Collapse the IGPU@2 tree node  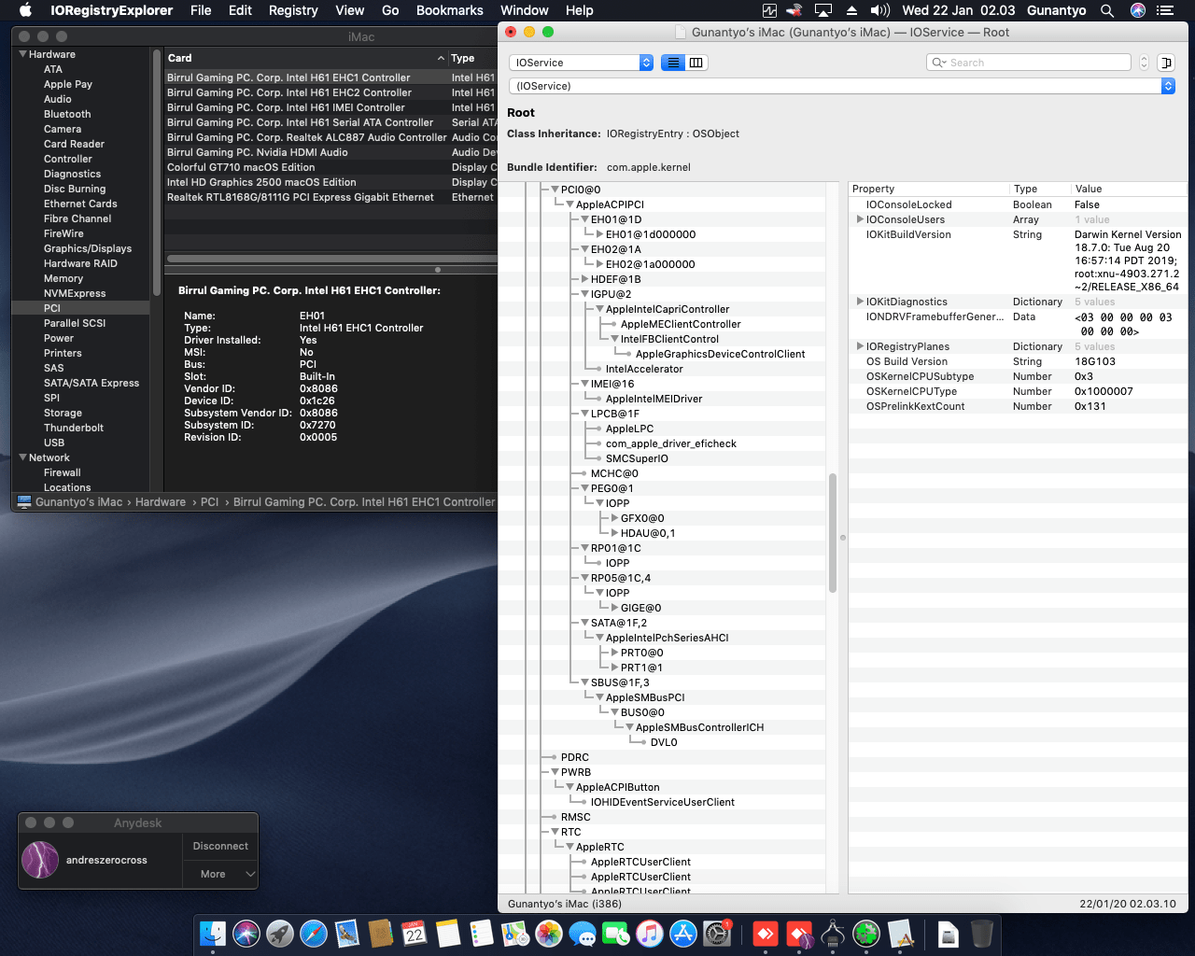point(584,294)
